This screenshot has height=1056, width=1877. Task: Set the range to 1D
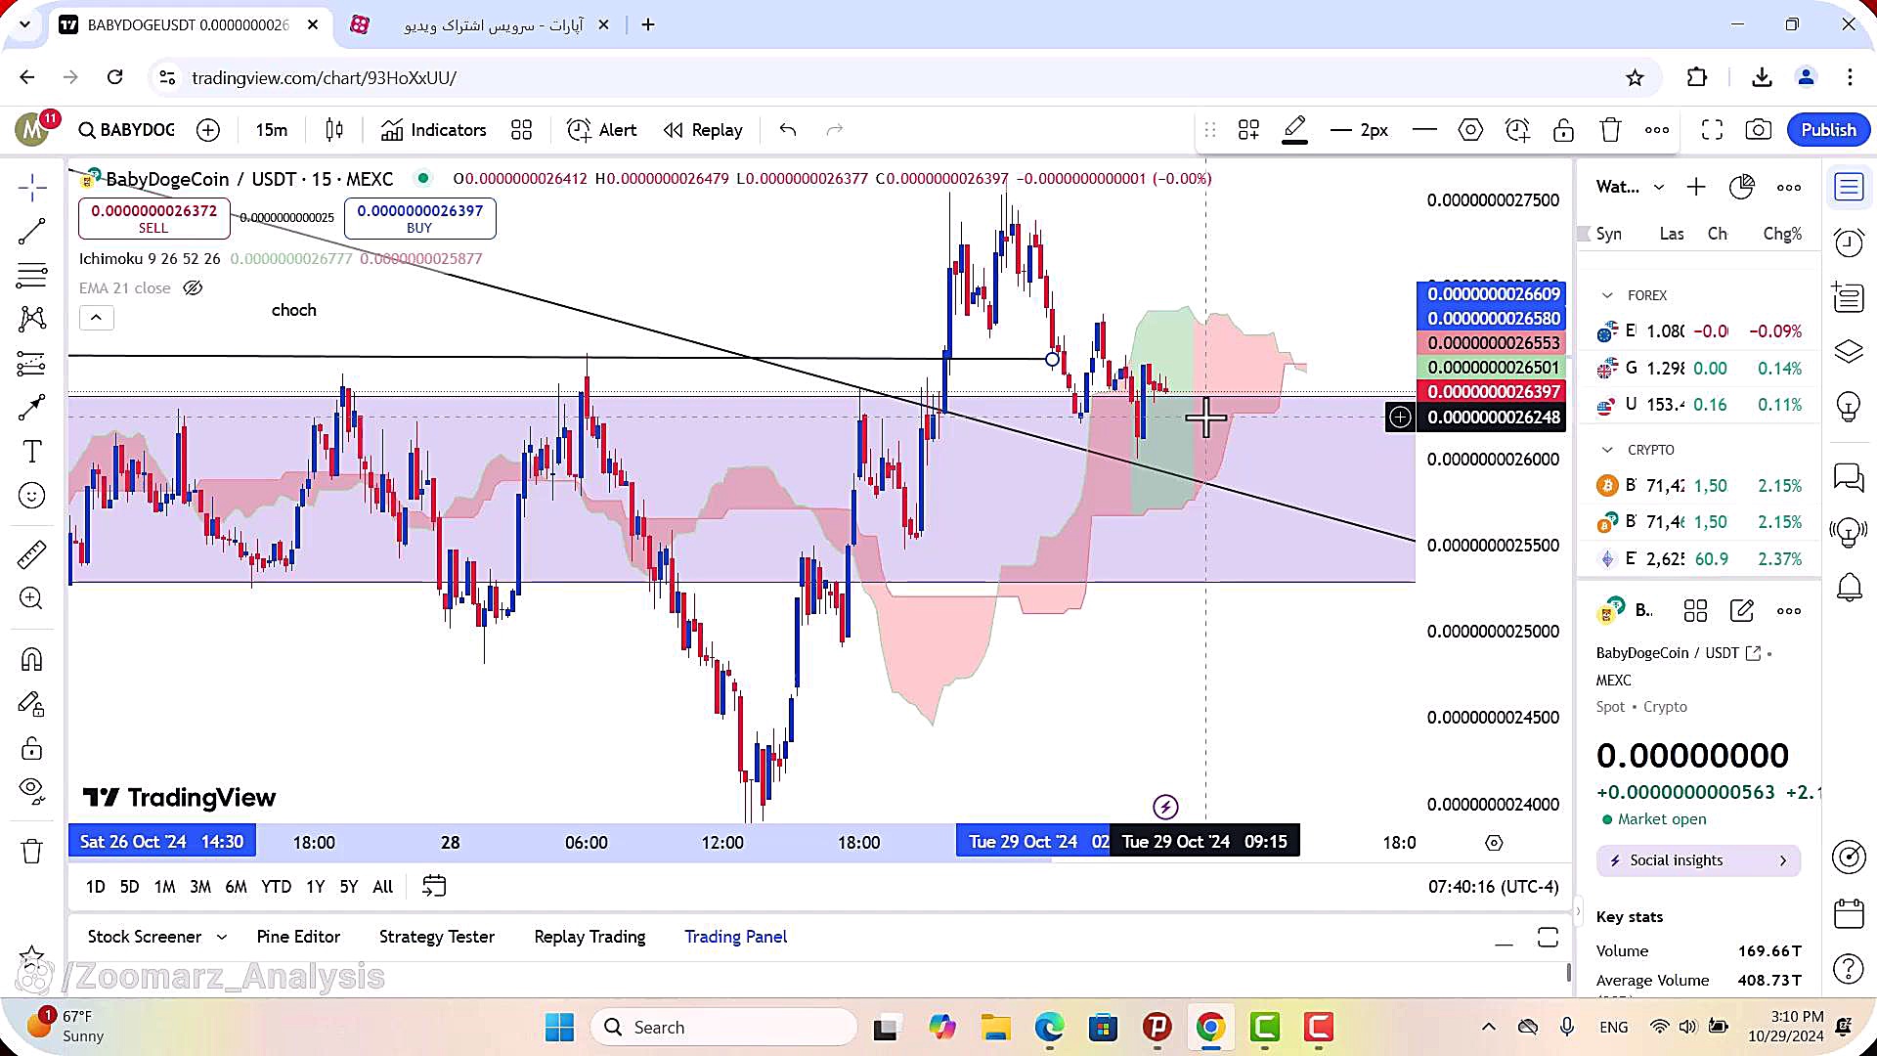point(95,887)
